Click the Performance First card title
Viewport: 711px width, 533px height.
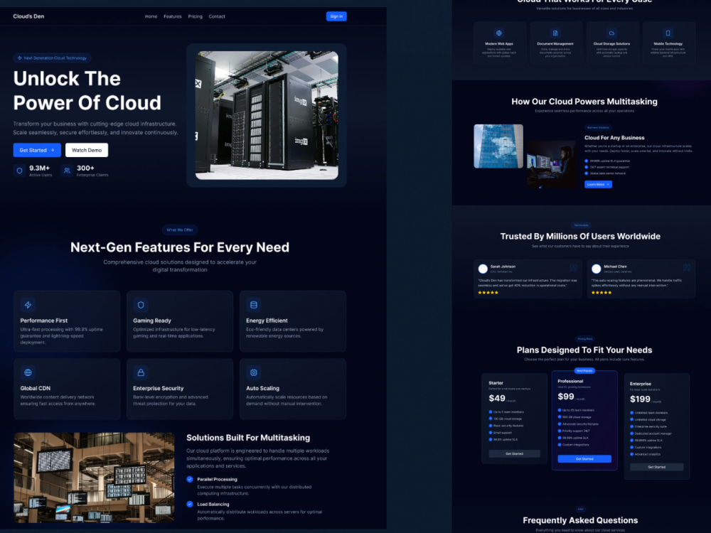click(x=43, y=321)
